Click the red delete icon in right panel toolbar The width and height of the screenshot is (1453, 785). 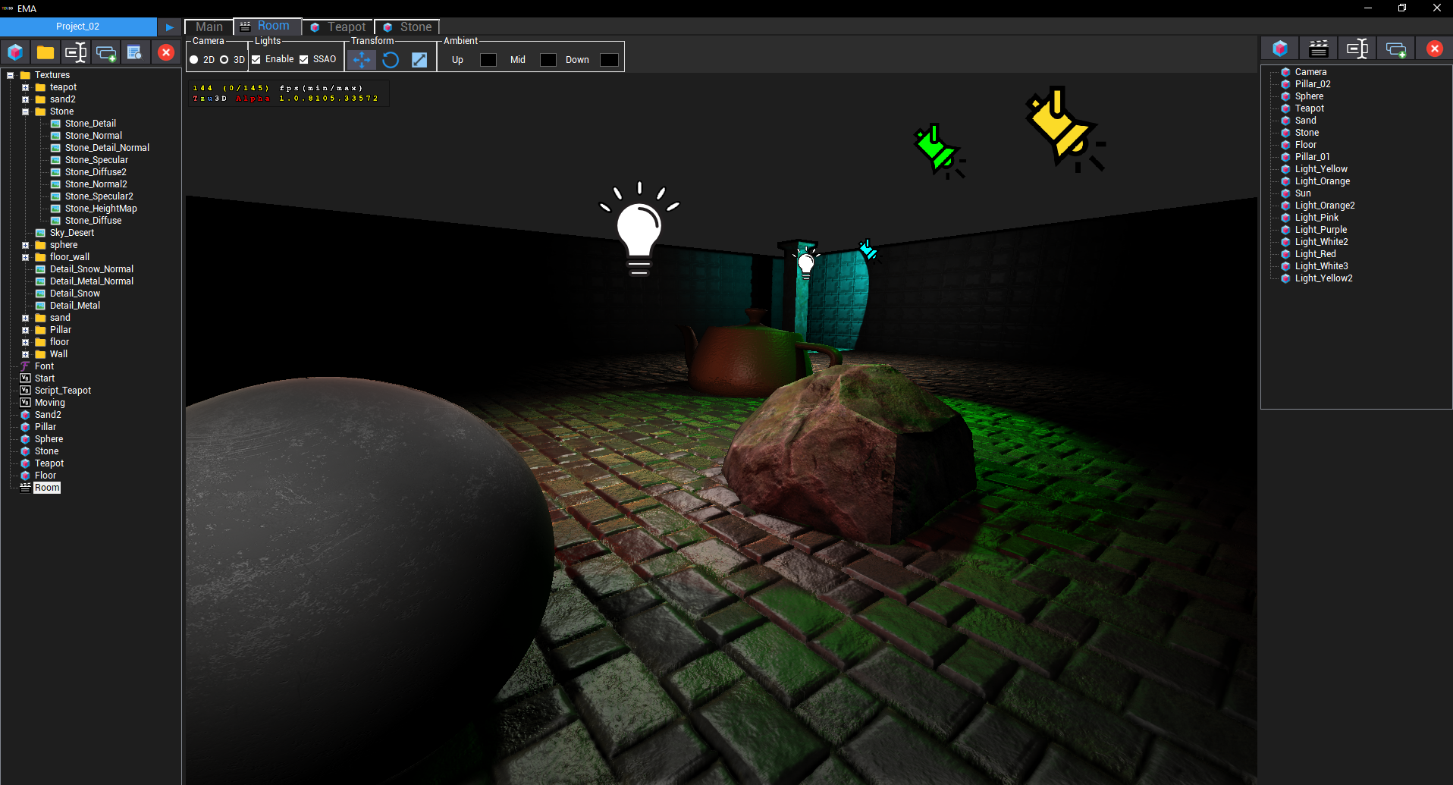(x=1435, y=49)
